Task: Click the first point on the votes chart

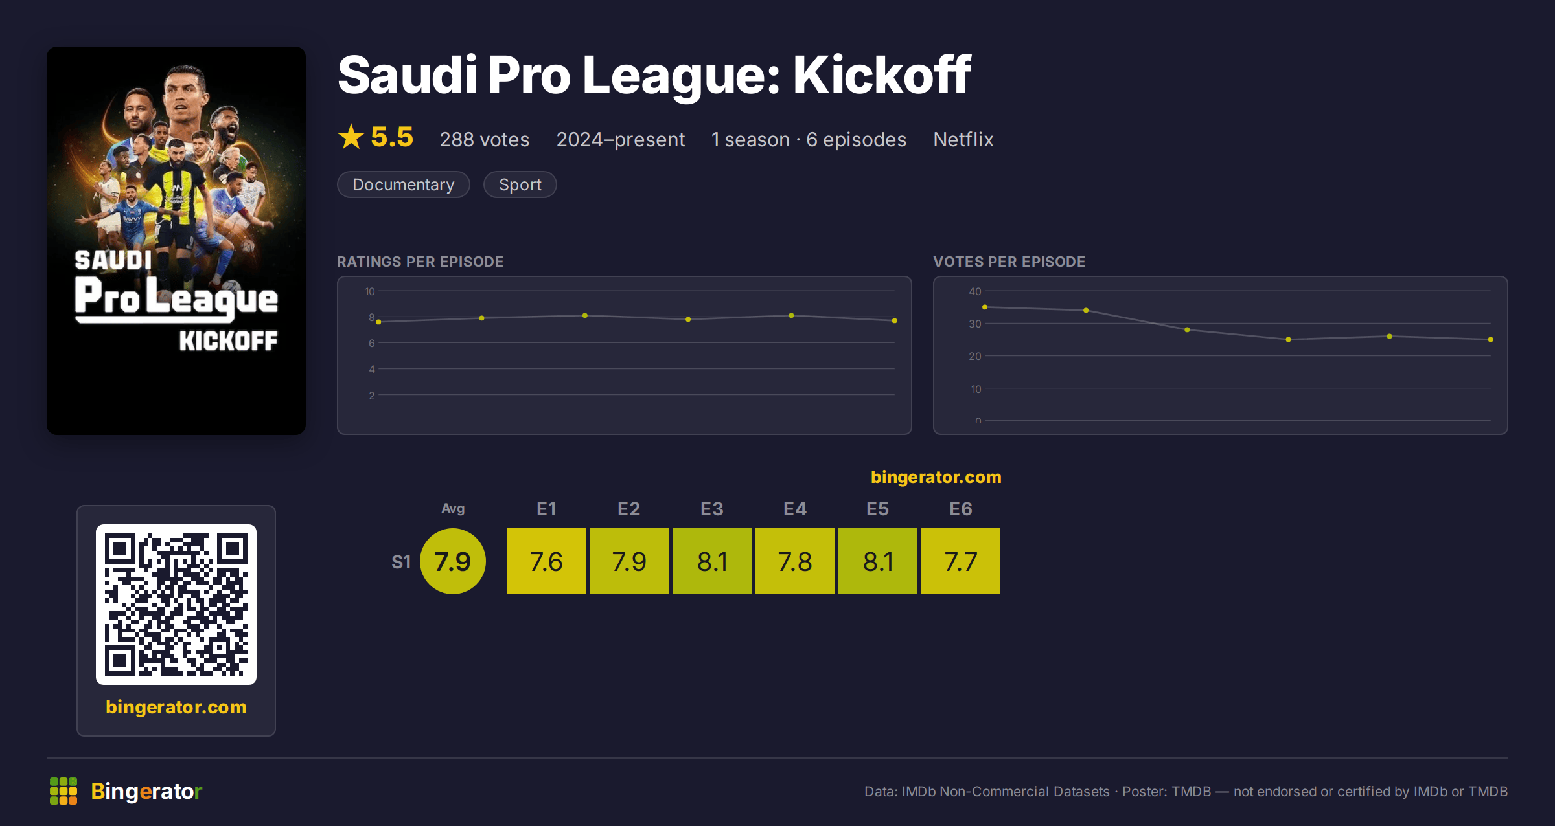Action: 985,307
